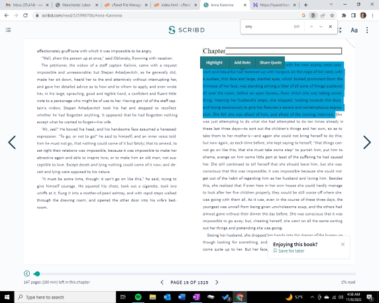The height and width of the screenshot is (303, 379).
Task: Open Task View on the taskbar
Action: click(x=123, y=297)
